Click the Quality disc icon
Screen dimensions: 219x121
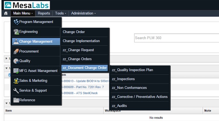pyautogui.click(x=16, y=61)
